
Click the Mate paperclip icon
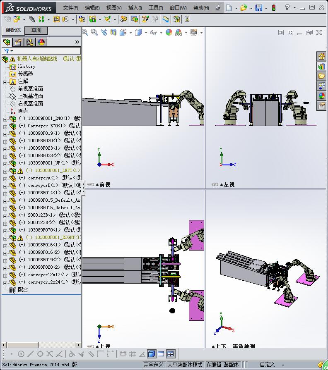[x=32, y=19]
